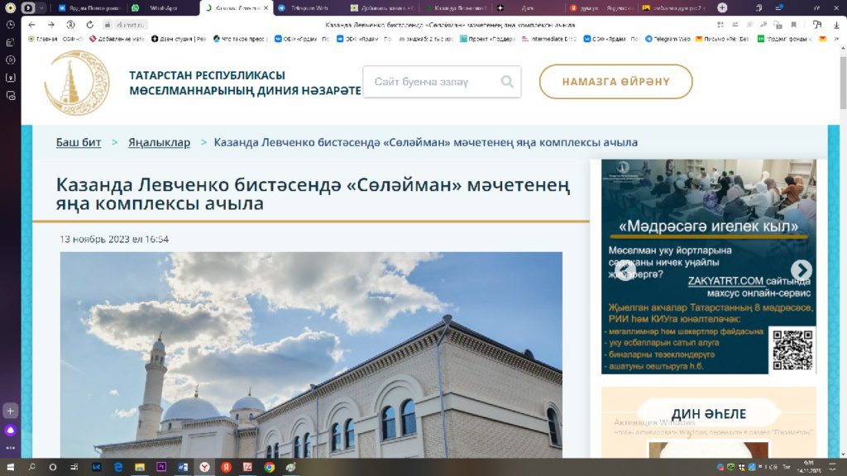
Task: Click the taskbar clock and date
Action: click(808, 467)
